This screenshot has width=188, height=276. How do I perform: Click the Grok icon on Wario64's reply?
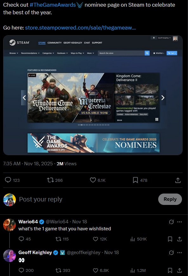coord(171,222)
